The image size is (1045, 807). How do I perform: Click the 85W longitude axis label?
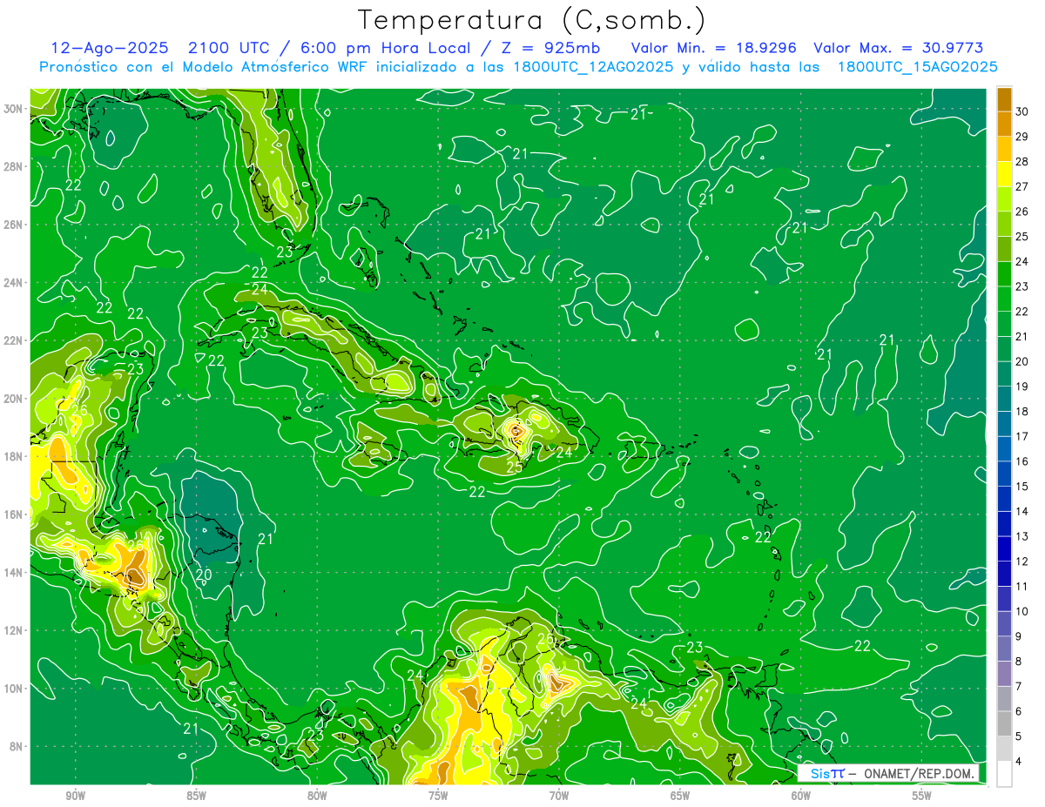coord(196,796)
